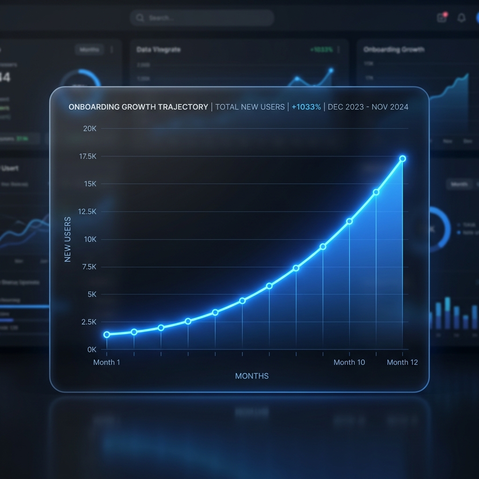
Task: Click the Month 10 data point on curve
Action: [x=349, y=221]
